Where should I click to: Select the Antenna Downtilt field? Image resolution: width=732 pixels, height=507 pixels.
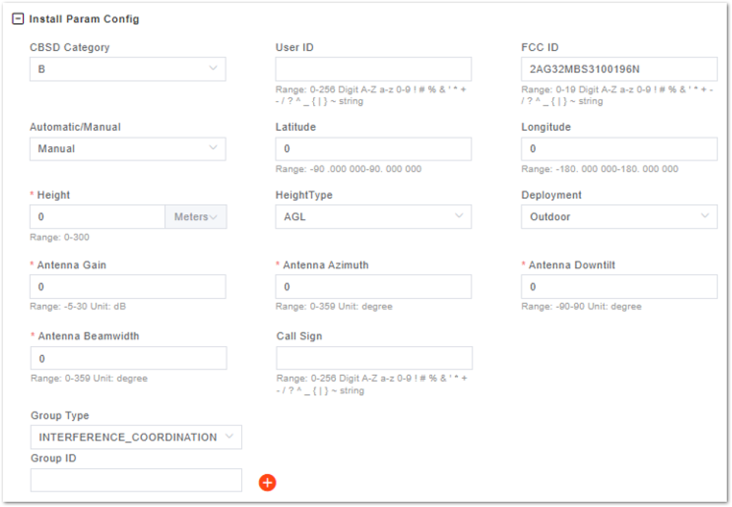[619, 287]
